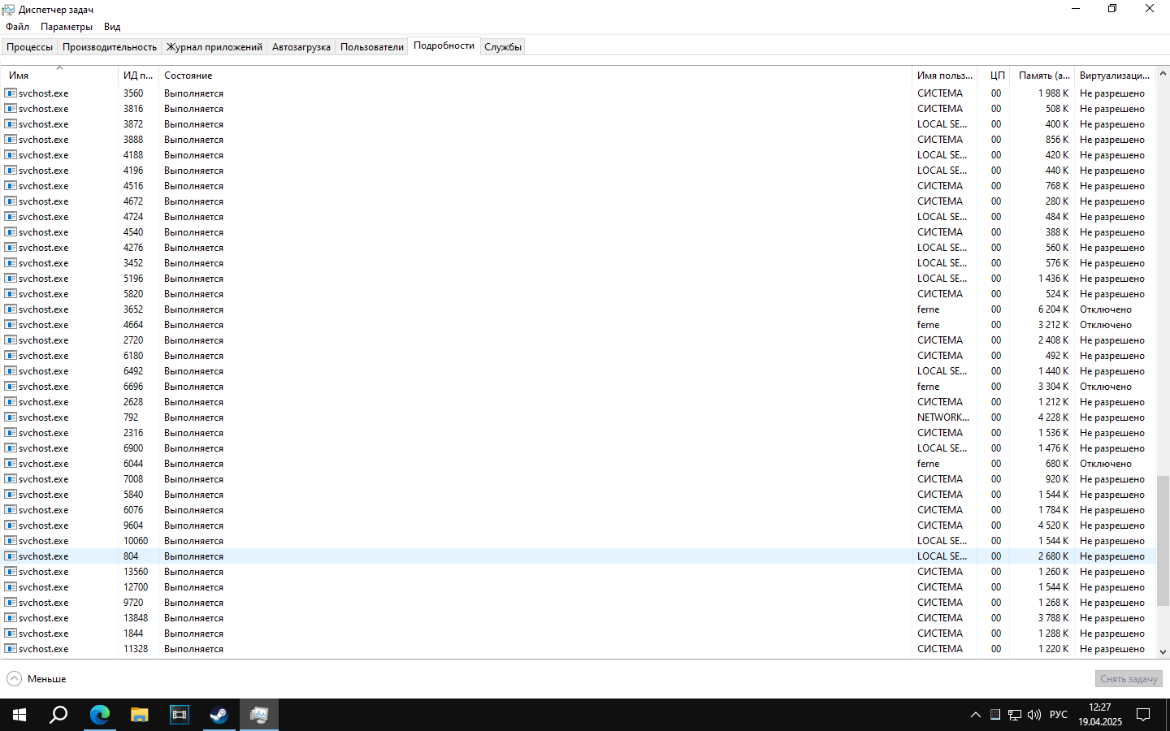Open taskbar search magnifier icon
This screenshot has height=731, width=1170.
coord(58,715)
